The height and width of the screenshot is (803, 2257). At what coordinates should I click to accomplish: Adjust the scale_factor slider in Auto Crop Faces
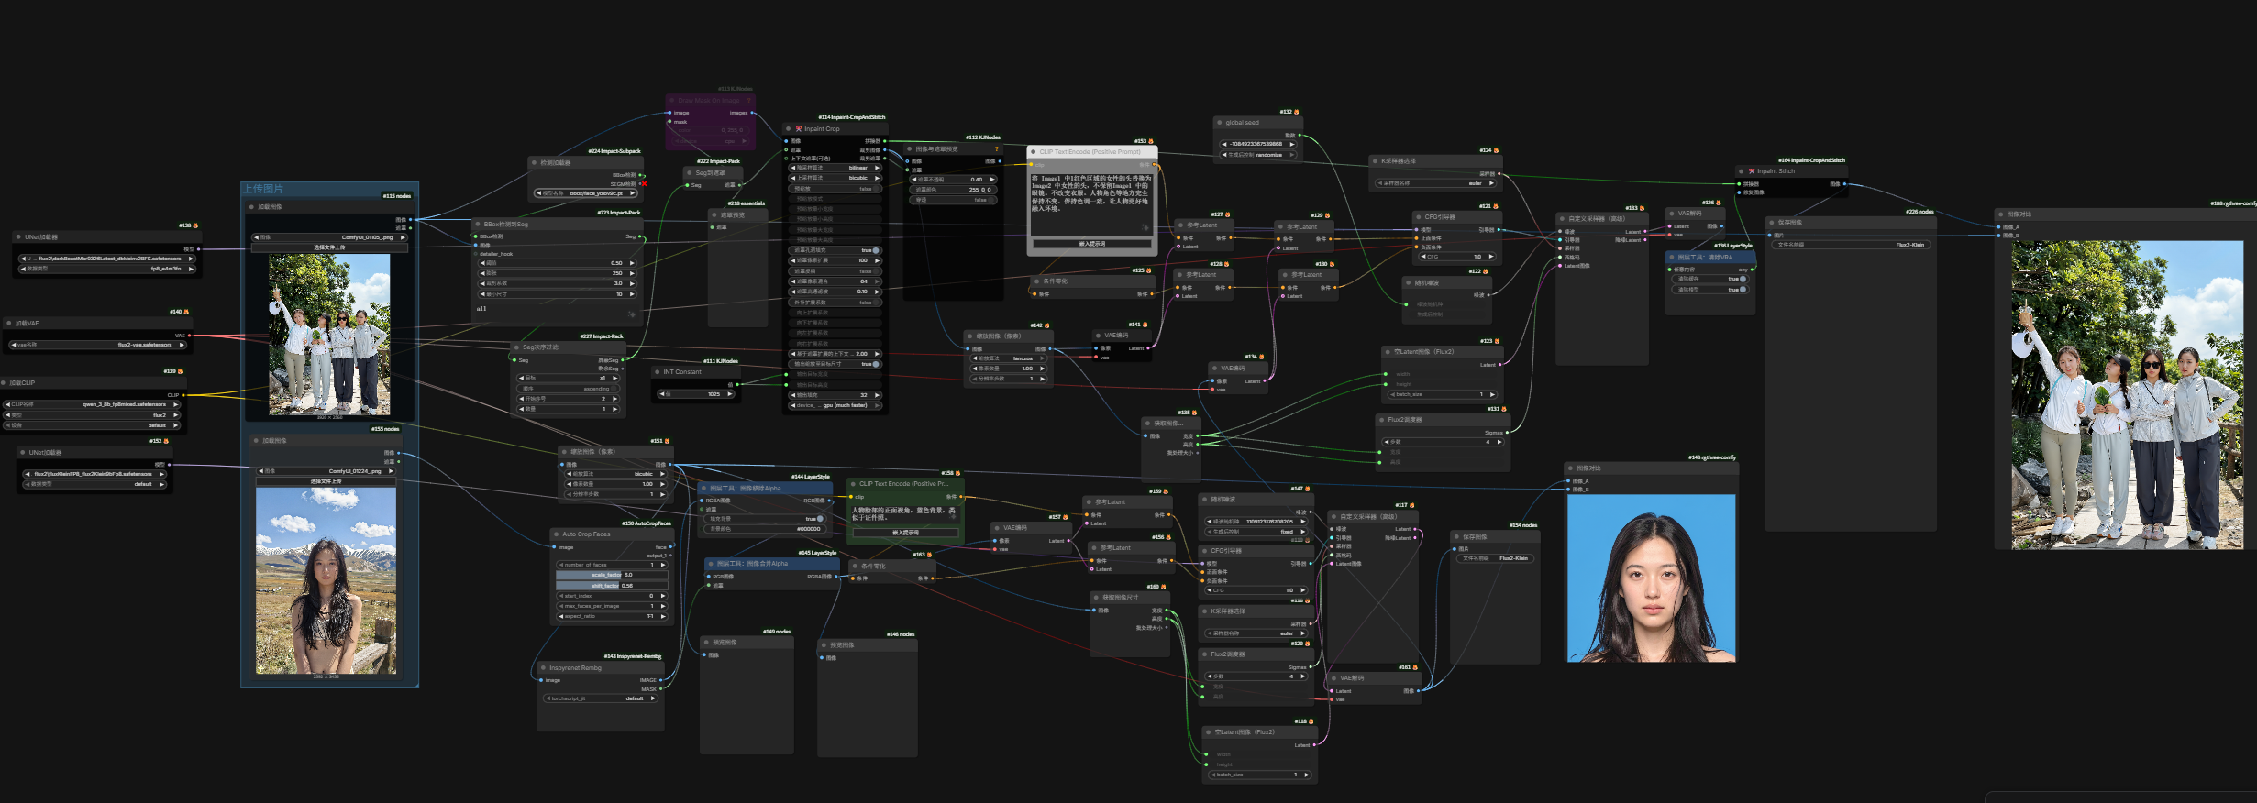612,575
